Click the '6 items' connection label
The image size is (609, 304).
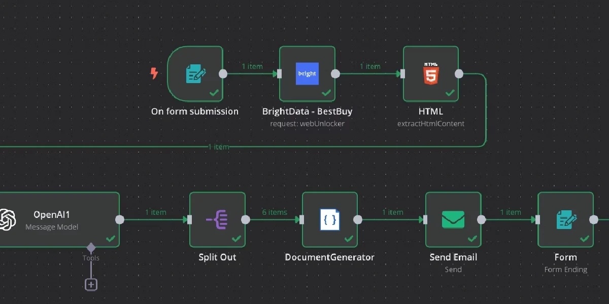(x=274, y=212)
